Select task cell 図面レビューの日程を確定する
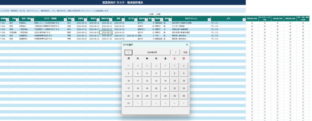The width and height of the screenshot is (312, 121). [50, 23]
